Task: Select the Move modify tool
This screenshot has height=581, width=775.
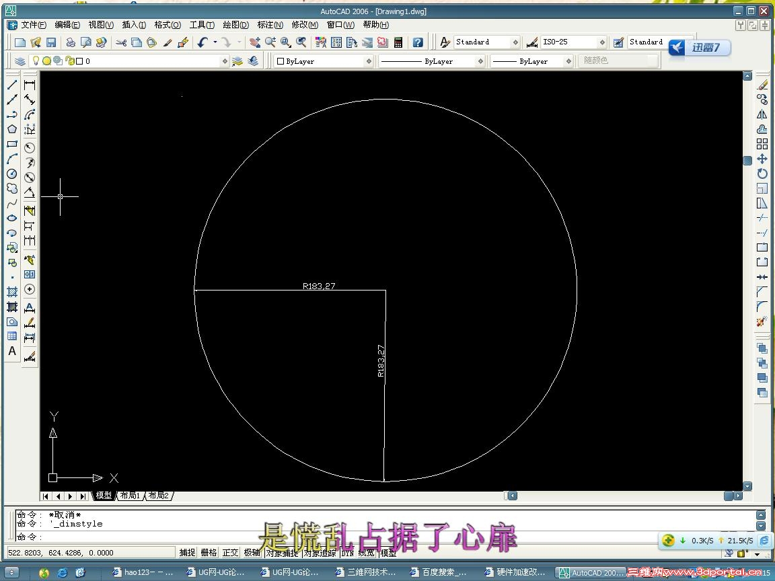Action: tap(762, 159)
